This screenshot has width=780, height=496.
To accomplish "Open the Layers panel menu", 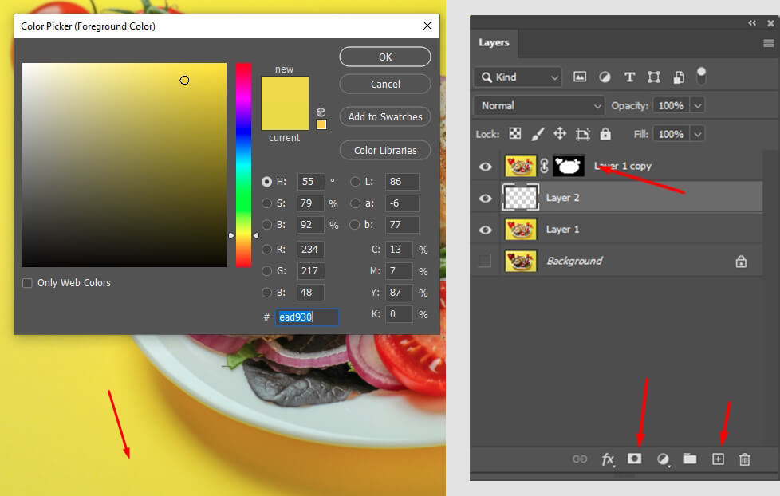I will click(769, 43).
